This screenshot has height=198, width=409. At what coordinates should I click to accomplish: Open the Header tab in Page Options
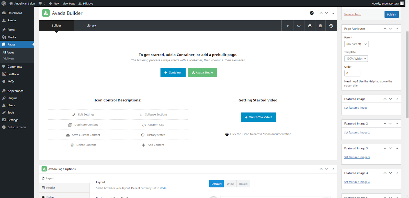(x=64, y=188)
